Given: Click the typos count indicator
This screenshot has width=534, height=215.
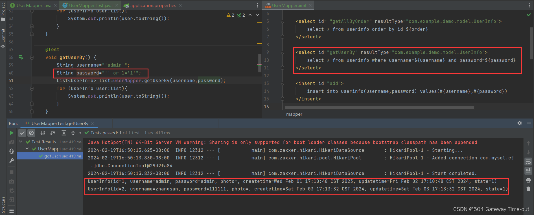Looking at the screenshot, I should click(x=241, y=15).
